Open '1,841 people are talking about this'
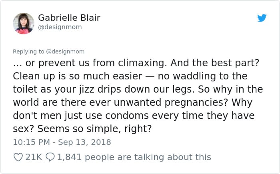This screenshot has width=280, height=174. coord(134,157)
